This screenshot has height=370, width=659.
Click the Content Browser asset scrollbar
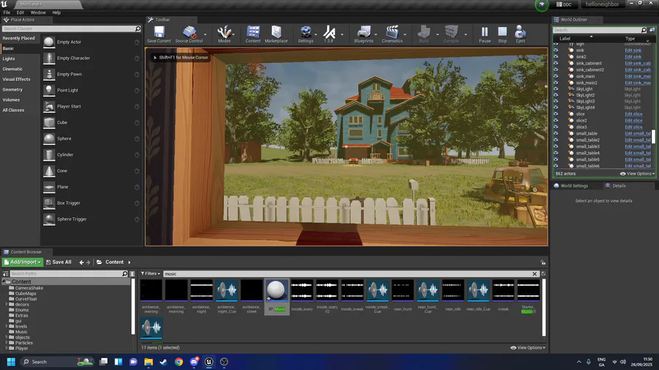coord(544,308)
